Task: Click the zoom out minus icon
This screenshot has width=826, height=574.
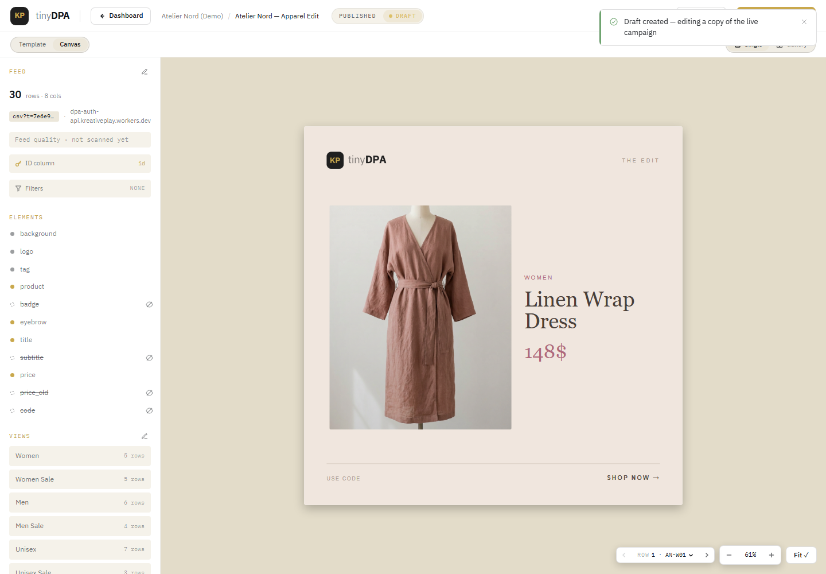Action: pyautogui.click(x=729, y=555)
